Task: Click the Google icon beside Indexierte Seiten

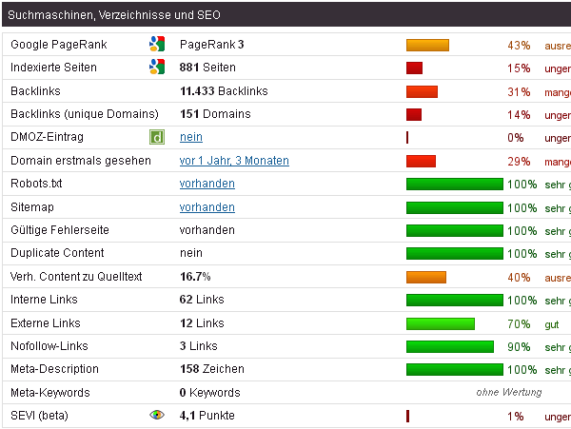Action: (x=157, y=67)
